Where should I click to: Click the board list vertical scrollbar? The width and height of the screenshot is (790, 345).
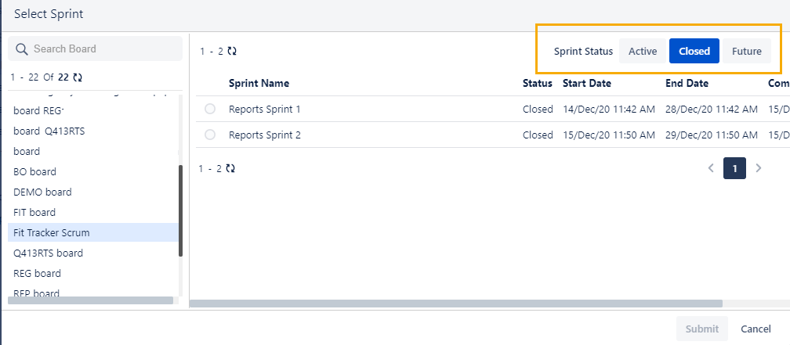[181, 210]
